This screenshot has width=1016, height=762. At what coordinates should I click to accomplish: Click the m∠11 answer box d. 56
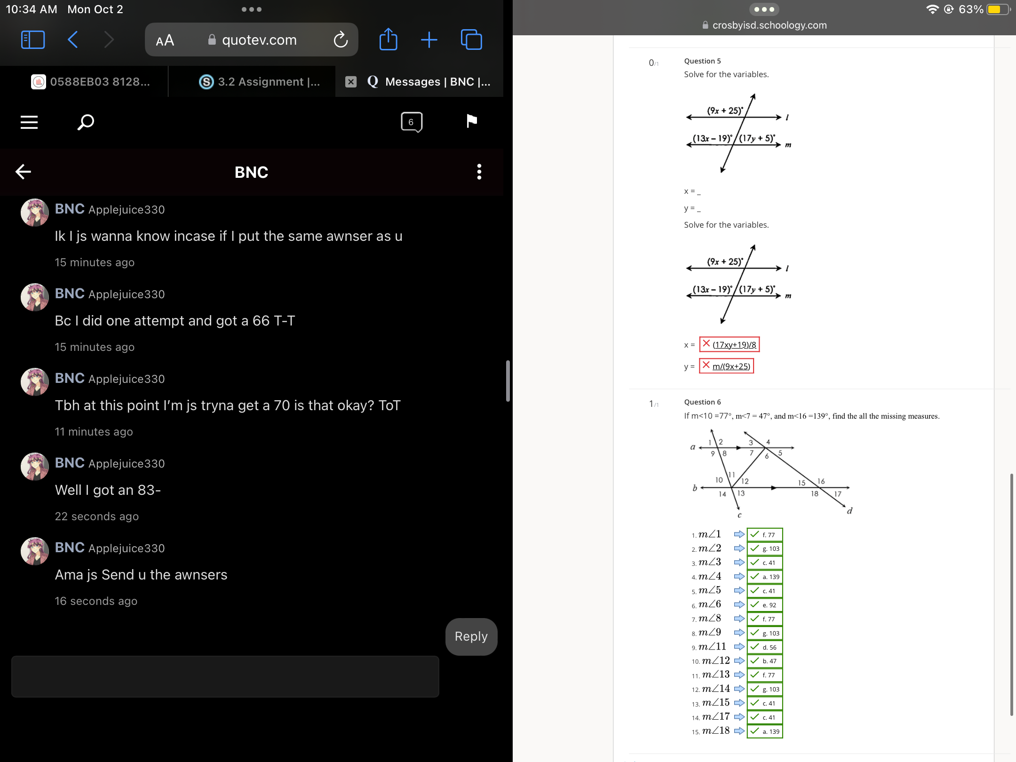(765, 647)
